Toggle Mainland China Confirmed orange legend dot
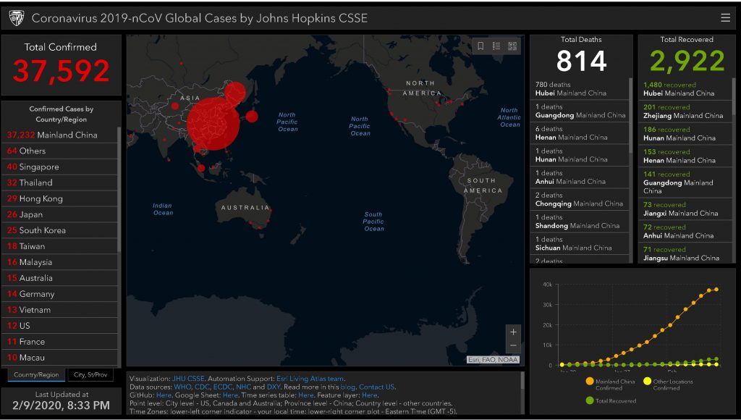 coord(589,381)
